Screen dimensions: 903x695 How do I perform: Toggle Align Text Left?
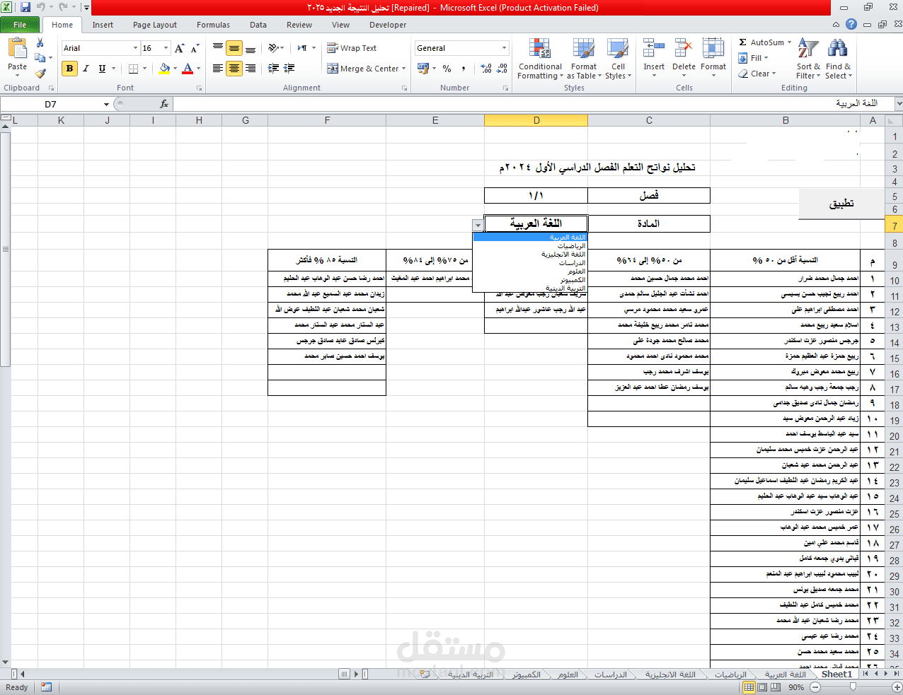tap(218, 69)
